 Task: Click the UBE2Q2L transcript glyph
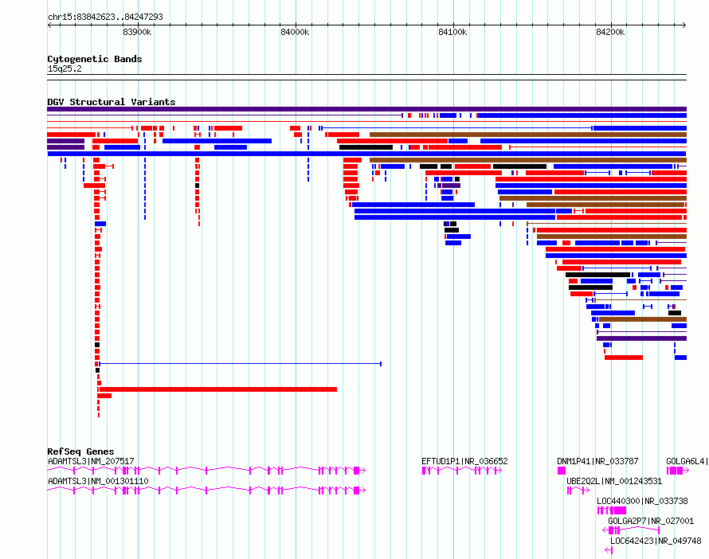pos(578,491)
